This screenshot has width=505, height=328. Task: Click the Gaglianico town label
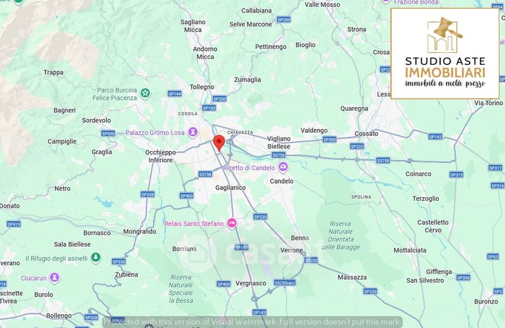pyautogui.click(x=230, y=188)
